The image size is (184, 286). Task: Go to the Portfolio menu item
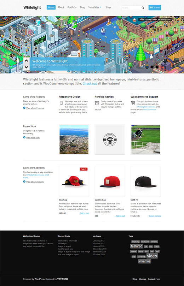72,7
